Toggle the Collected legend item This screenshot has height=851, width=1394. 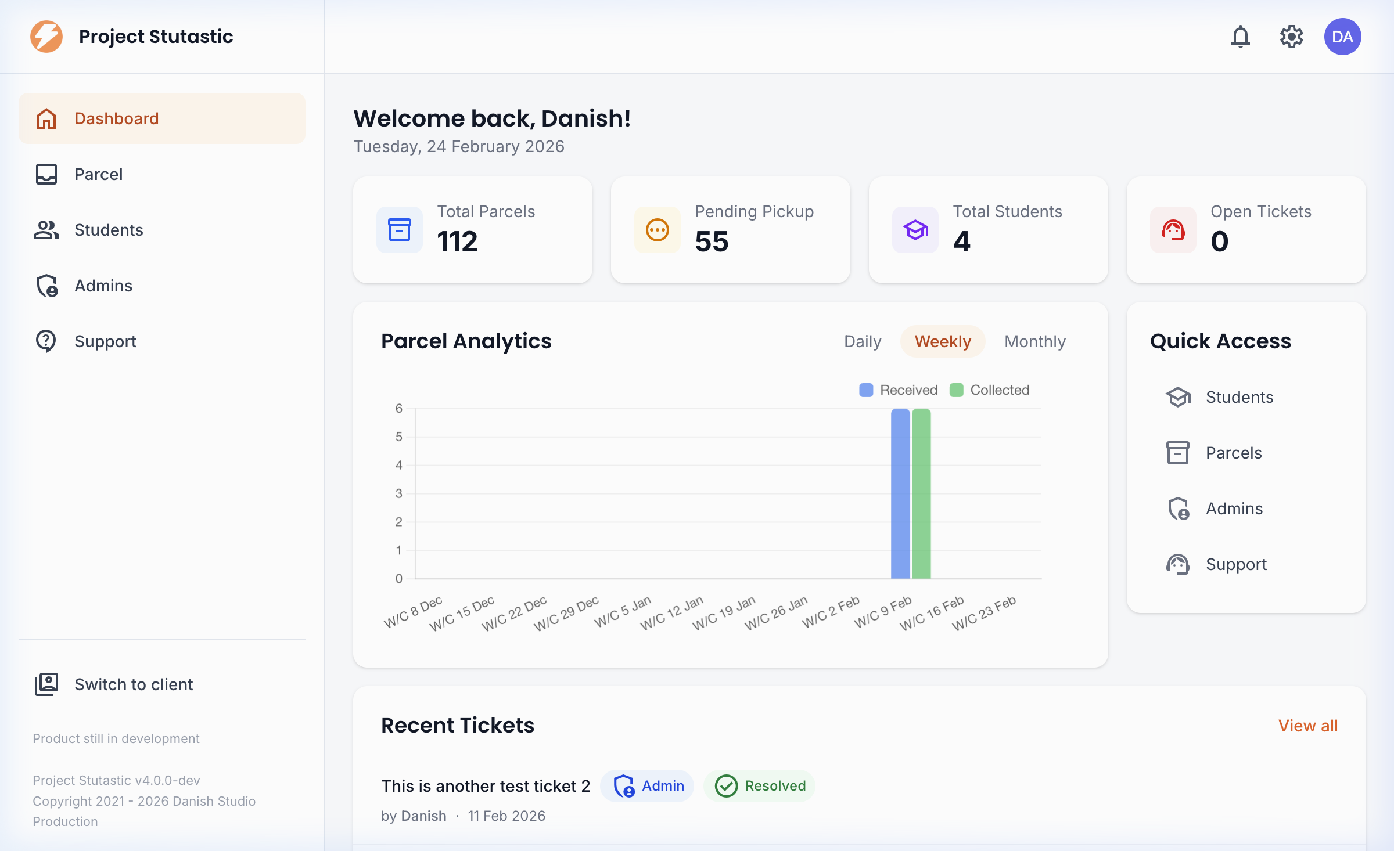point(989,390)
